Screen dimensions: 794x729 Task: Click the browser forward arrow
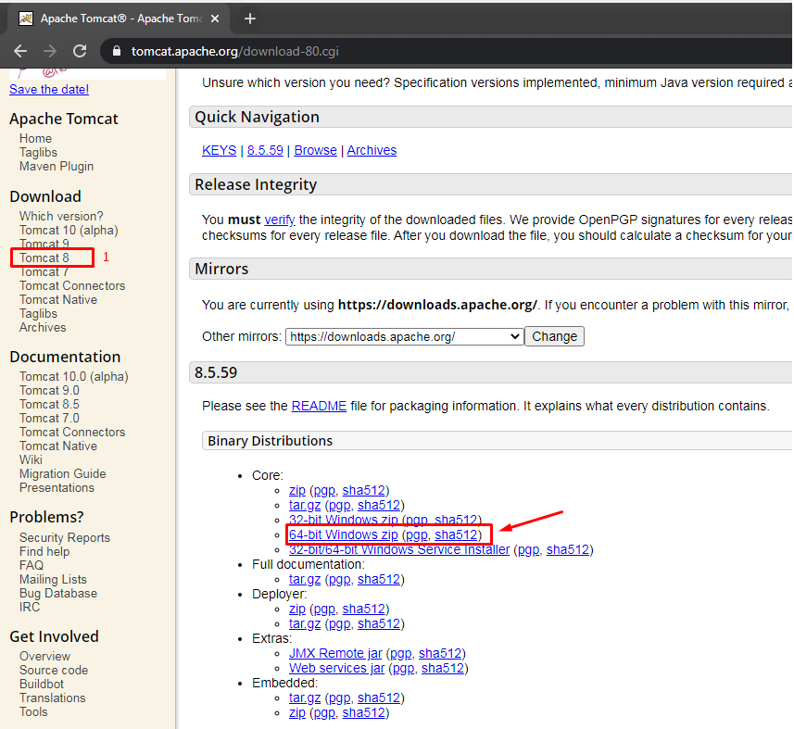pos(50,51)
